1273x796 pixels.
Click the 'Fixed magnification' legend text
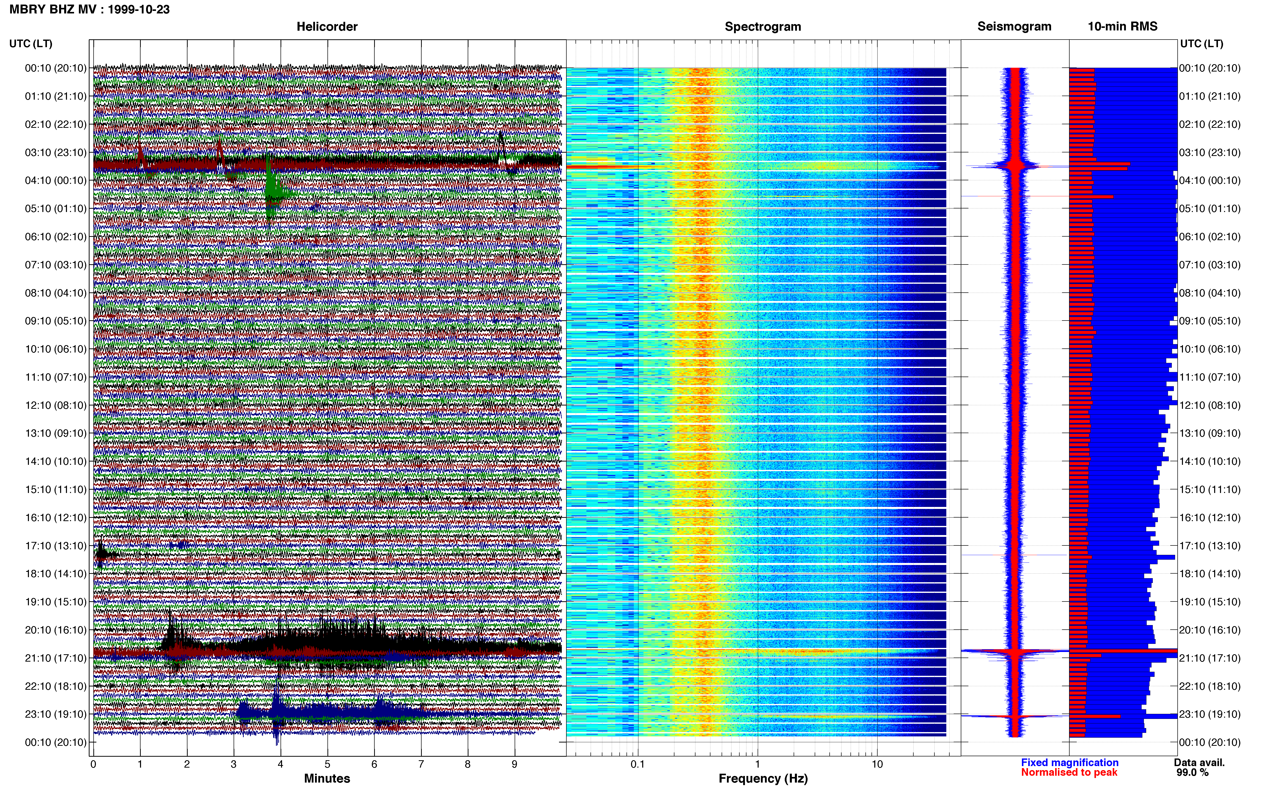[1070, 763]
